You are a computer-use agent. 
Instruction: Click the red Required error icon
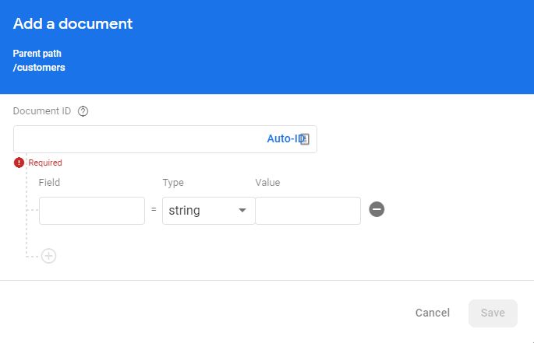coord(19,163)
